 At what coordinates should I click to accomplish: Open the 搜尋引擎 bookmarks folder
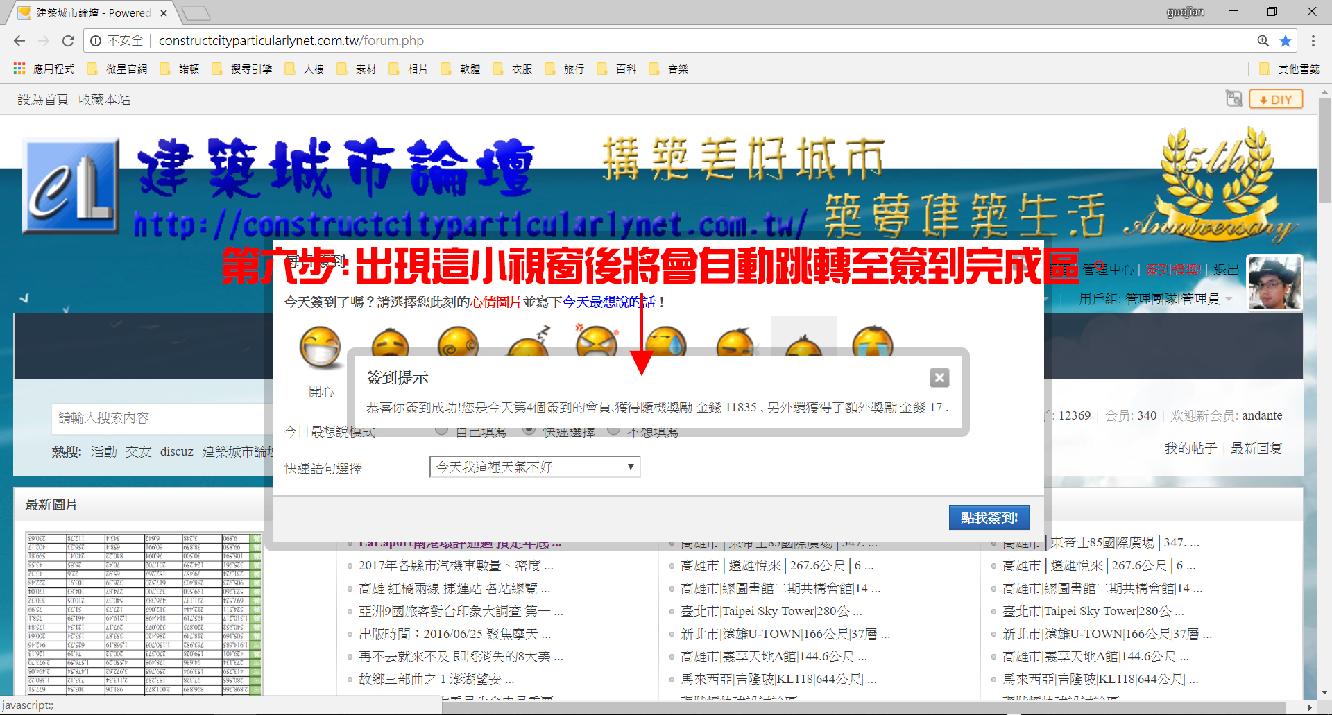point(242,69)
